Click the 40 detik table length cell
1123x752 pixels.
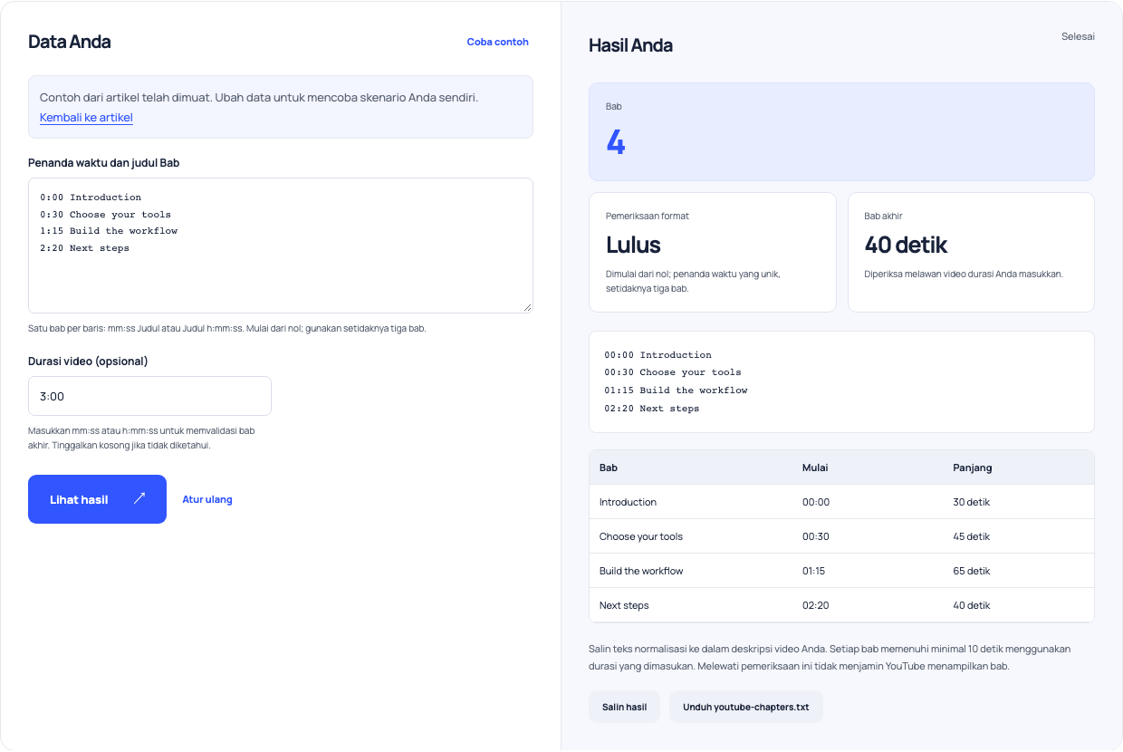pos(972,605)
